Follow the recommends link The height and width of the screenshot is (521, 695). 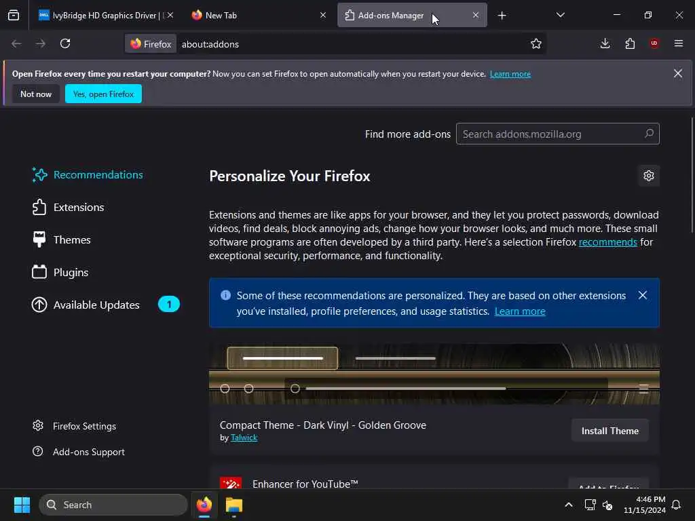click(x=607, y=242)
